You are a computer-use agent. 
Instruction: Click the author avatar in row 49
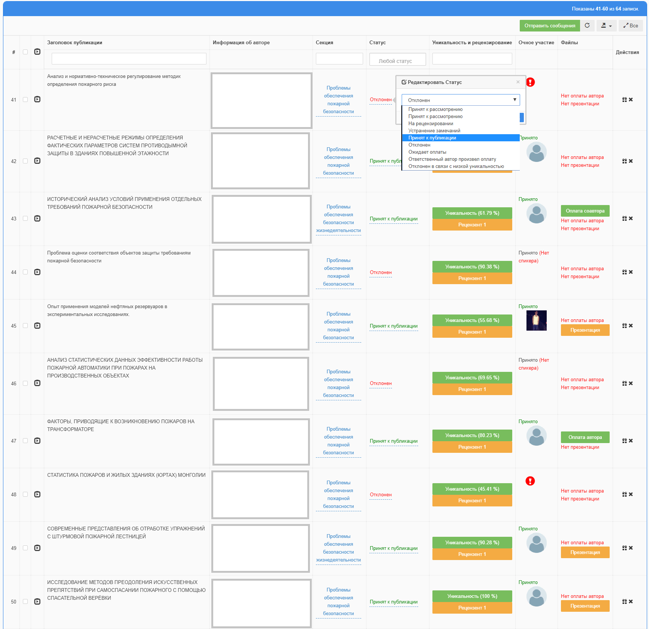click(x=536, y=543)
